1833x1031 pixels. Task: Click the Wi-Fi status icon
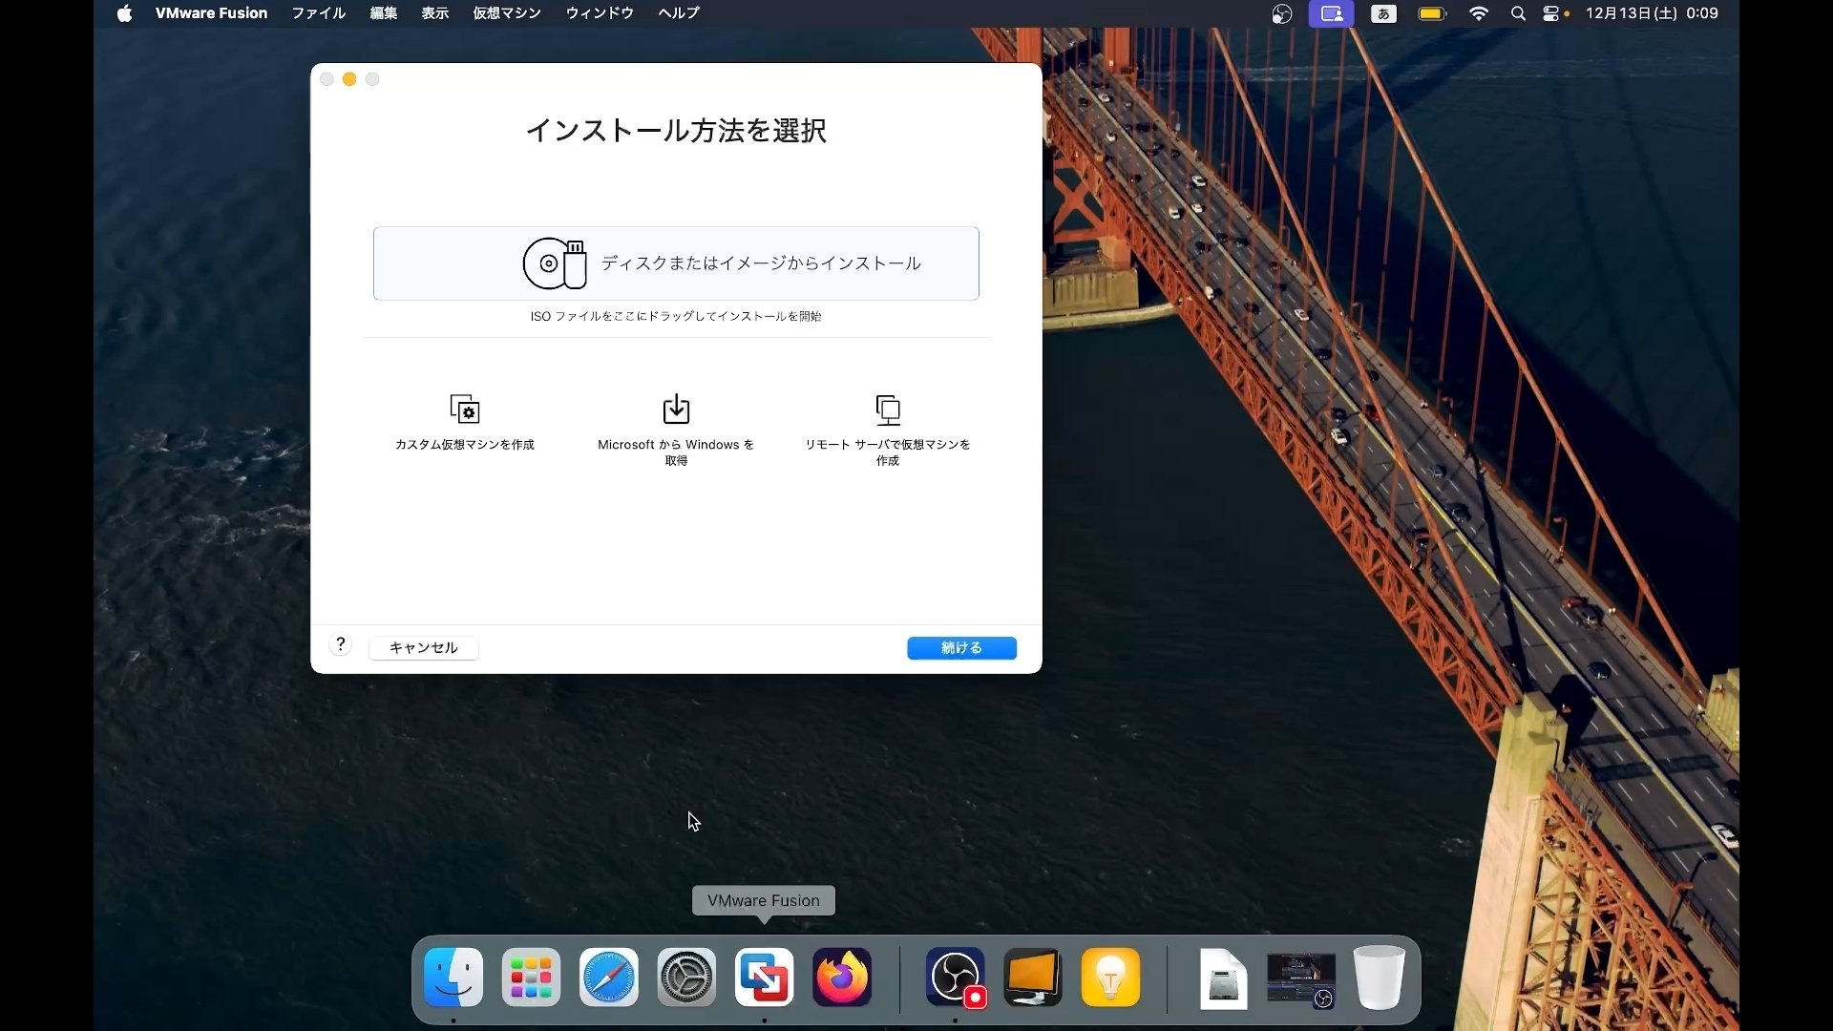[x=1478, y=13]
